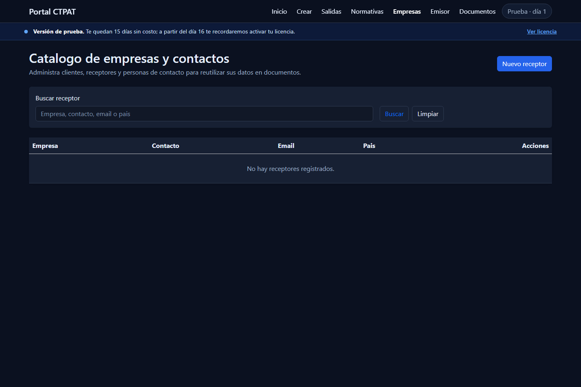The height and width of the screenshot is (387, 581).
Task: Click the Acciones column header
Action: (x=535, y=146)
